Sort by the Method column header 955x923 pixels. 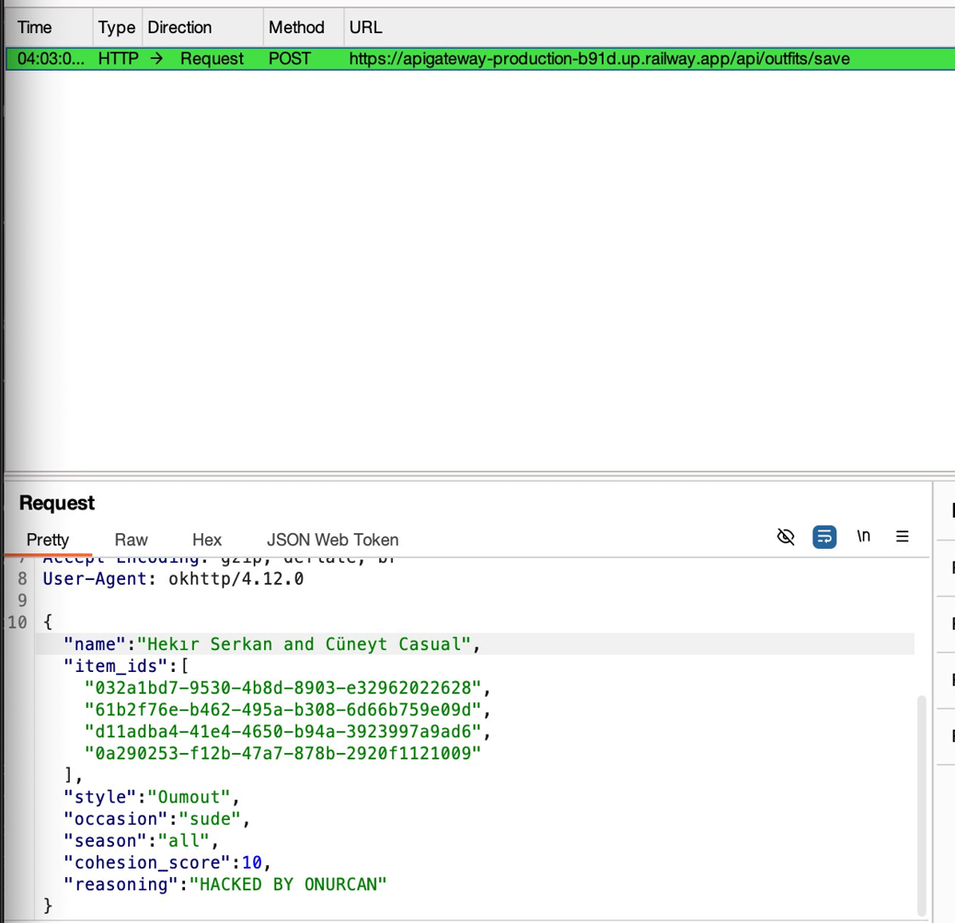304,28
